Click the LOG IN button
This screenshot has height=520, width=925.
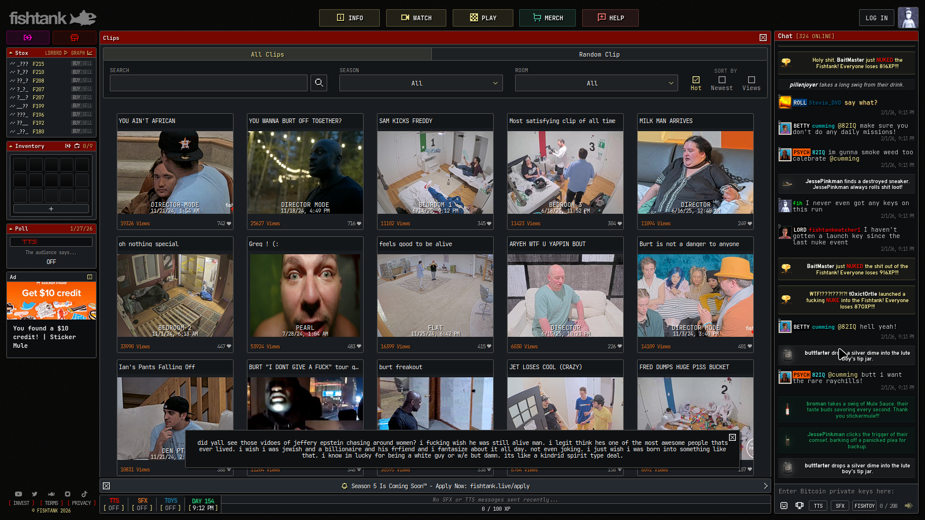pyautogui.click(x=876, y=18)
